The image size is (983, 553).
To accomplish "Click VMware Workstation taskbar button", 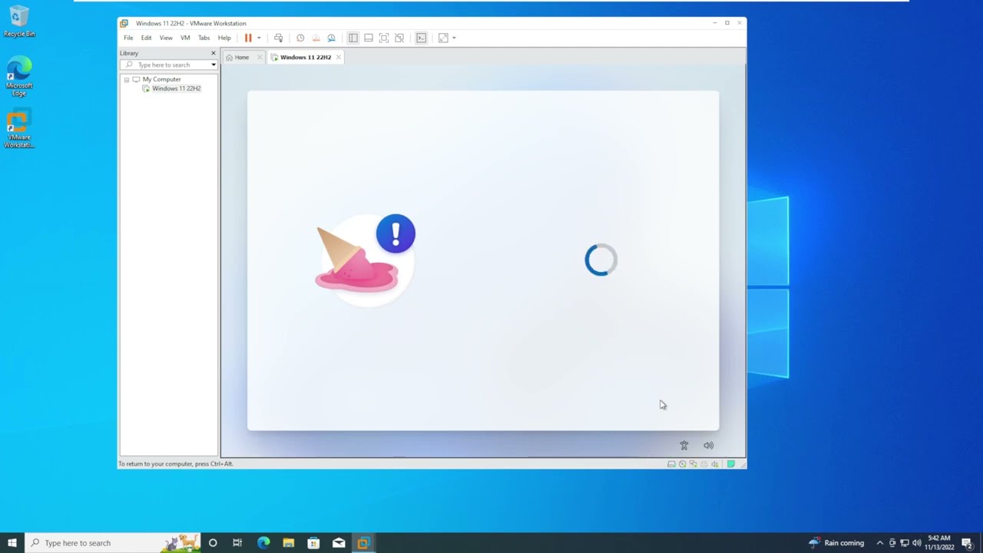I will 363,543.
